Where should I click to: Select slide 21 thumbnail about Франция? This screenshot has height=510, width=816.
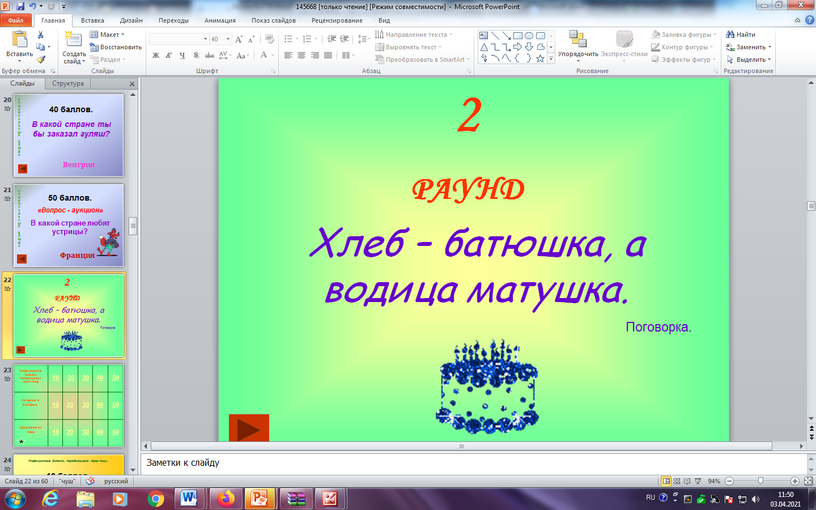[69, 225]
